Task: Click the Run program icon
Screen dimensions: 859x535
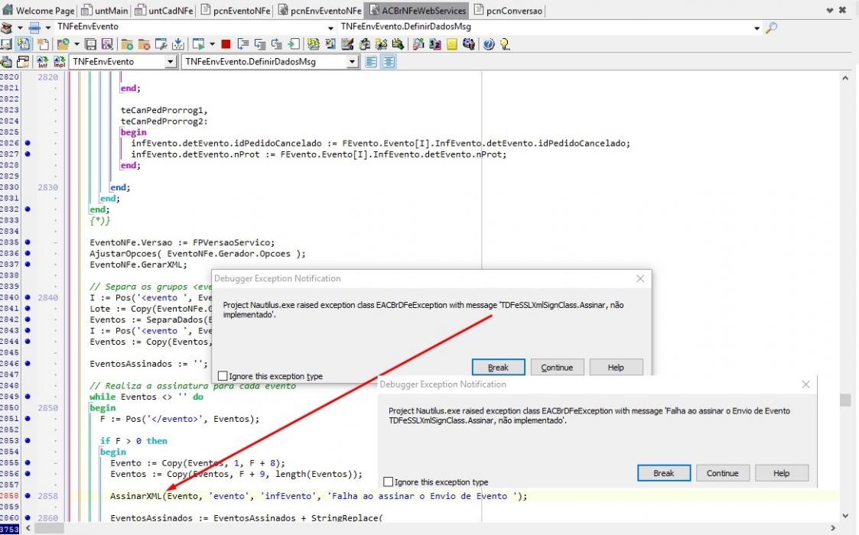Action: coord(198,44)
